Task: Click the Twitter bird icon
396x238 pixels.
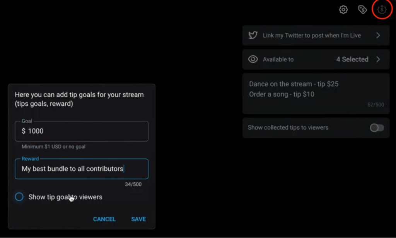Action: (x=253, y=36)
